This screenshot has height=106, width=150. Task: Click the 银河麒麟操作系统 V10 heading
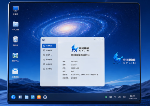pos(80,55)
